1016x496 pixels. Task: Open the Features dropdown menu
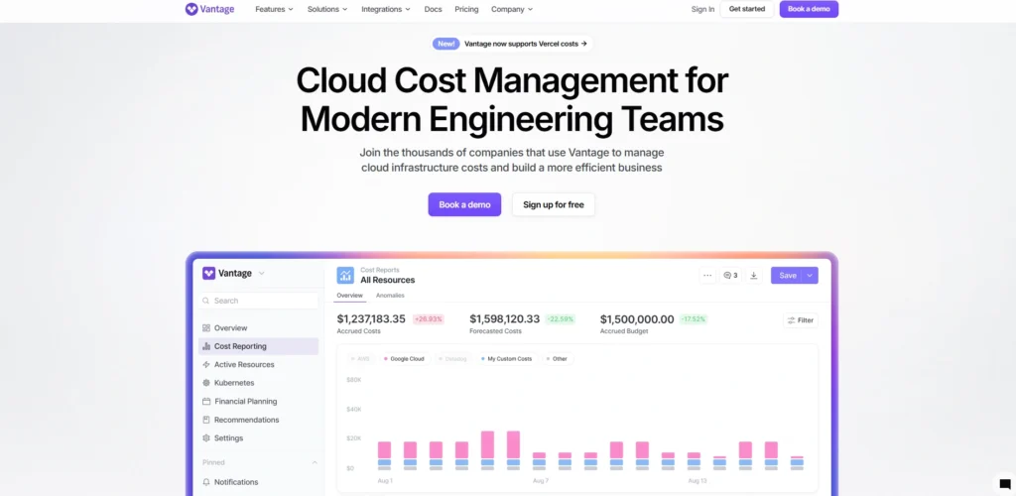[x=274, y=9]
